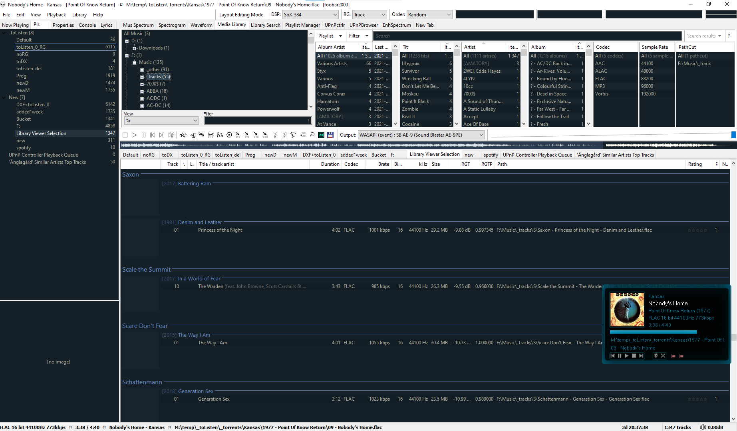Click the Search results button
This screenshot has width=737, height=431.
pyautogui.click(x=704, y=36)
